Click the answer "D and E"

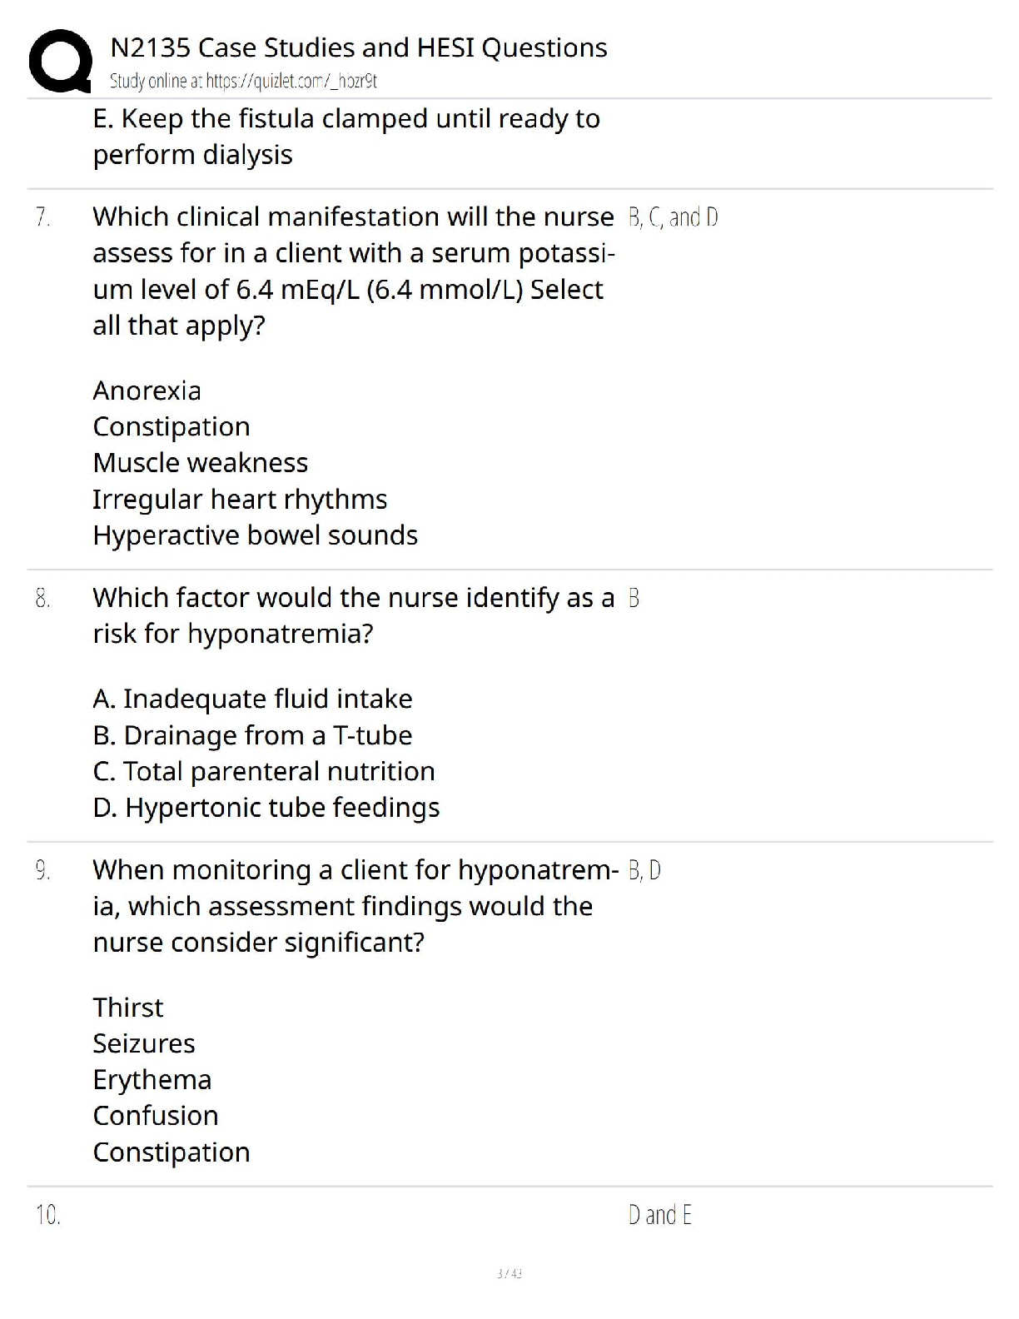pos(659,1216)
